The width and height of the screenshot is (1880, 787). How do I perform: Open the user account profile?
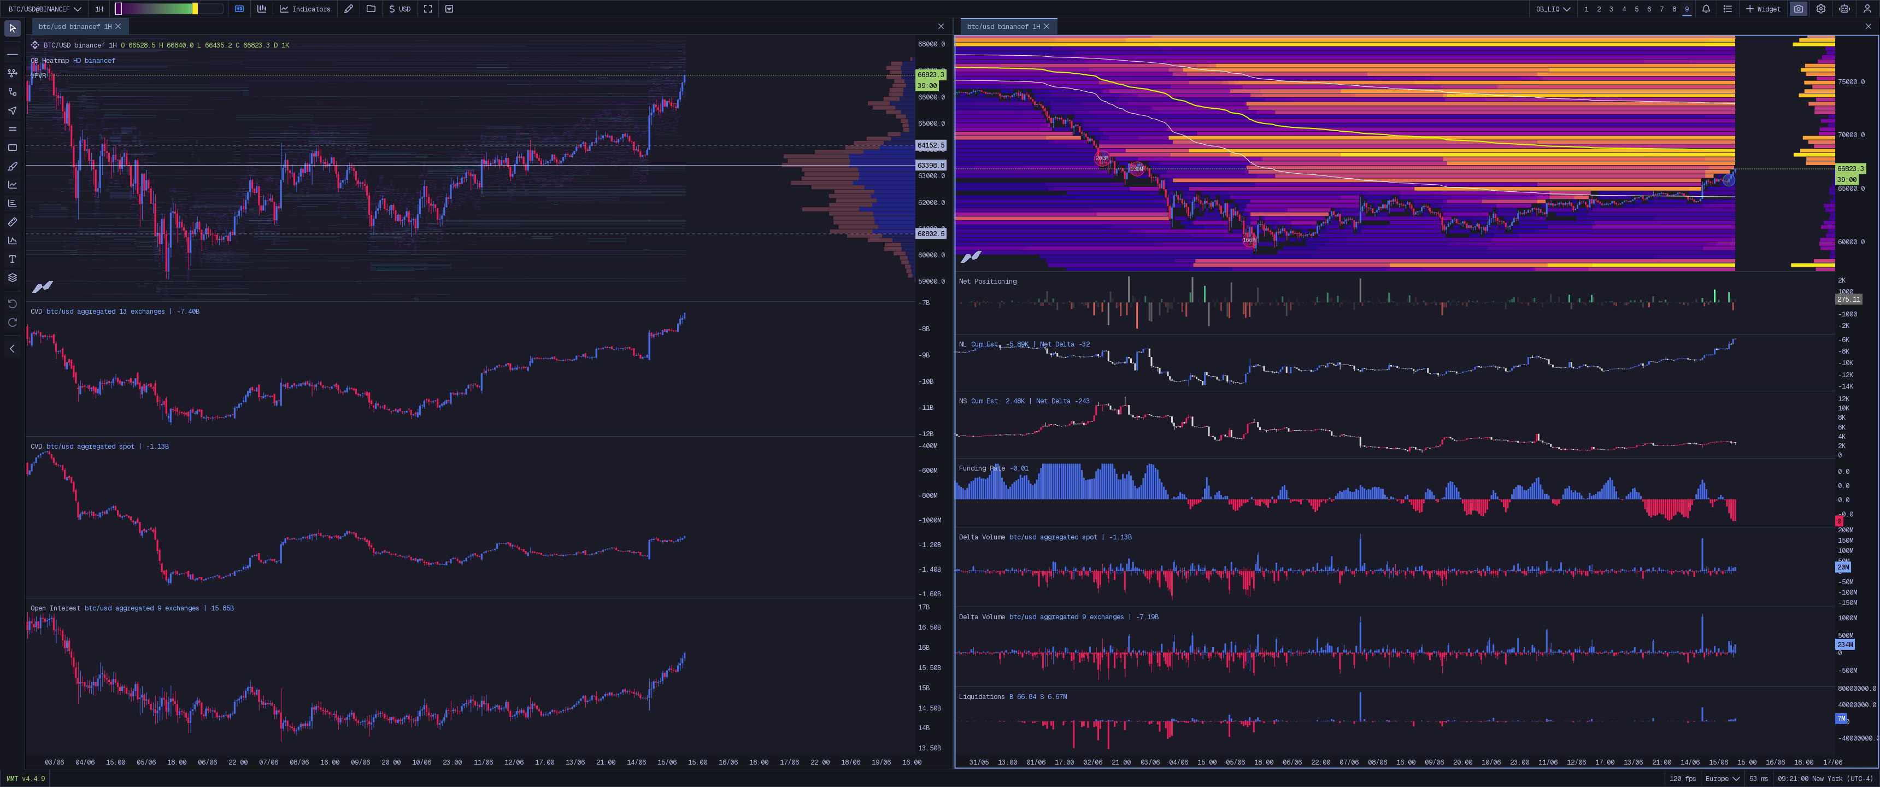(1867, 9)
